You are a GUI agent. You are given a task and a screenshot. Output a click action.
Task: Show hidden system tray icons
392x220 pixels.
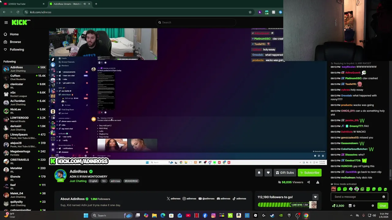[351, 215]
